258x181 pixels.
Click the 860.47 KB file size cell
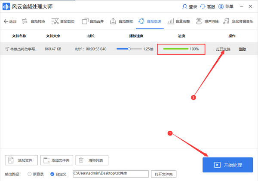point(53,49)
